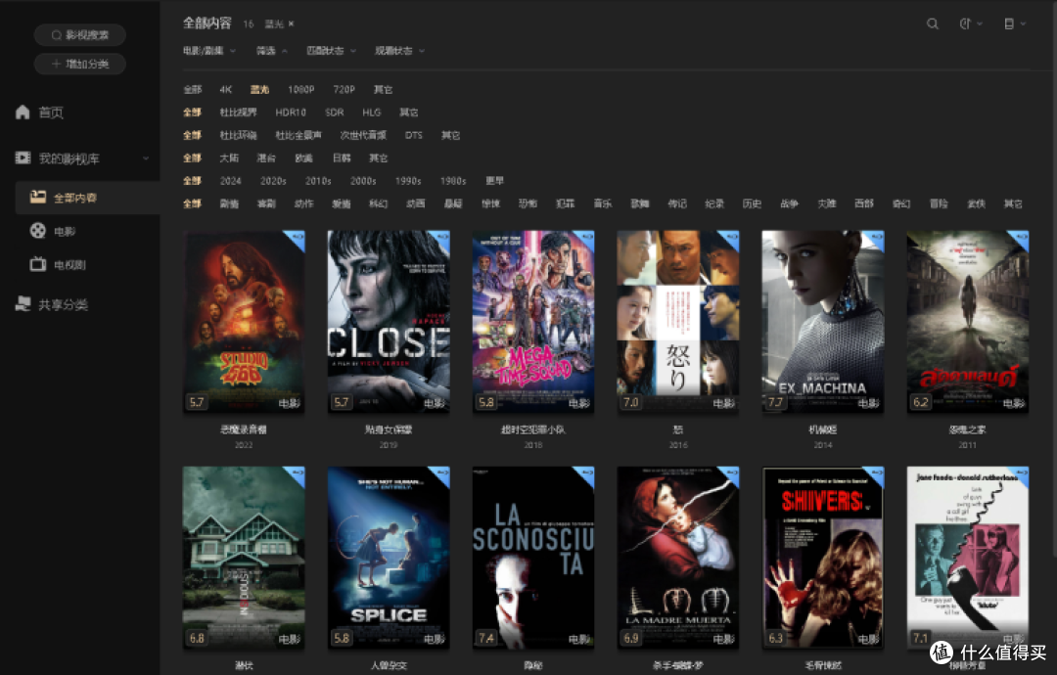Filter by region 日韩
This screenshot has width=1057, height=675.
pos(342,158)
